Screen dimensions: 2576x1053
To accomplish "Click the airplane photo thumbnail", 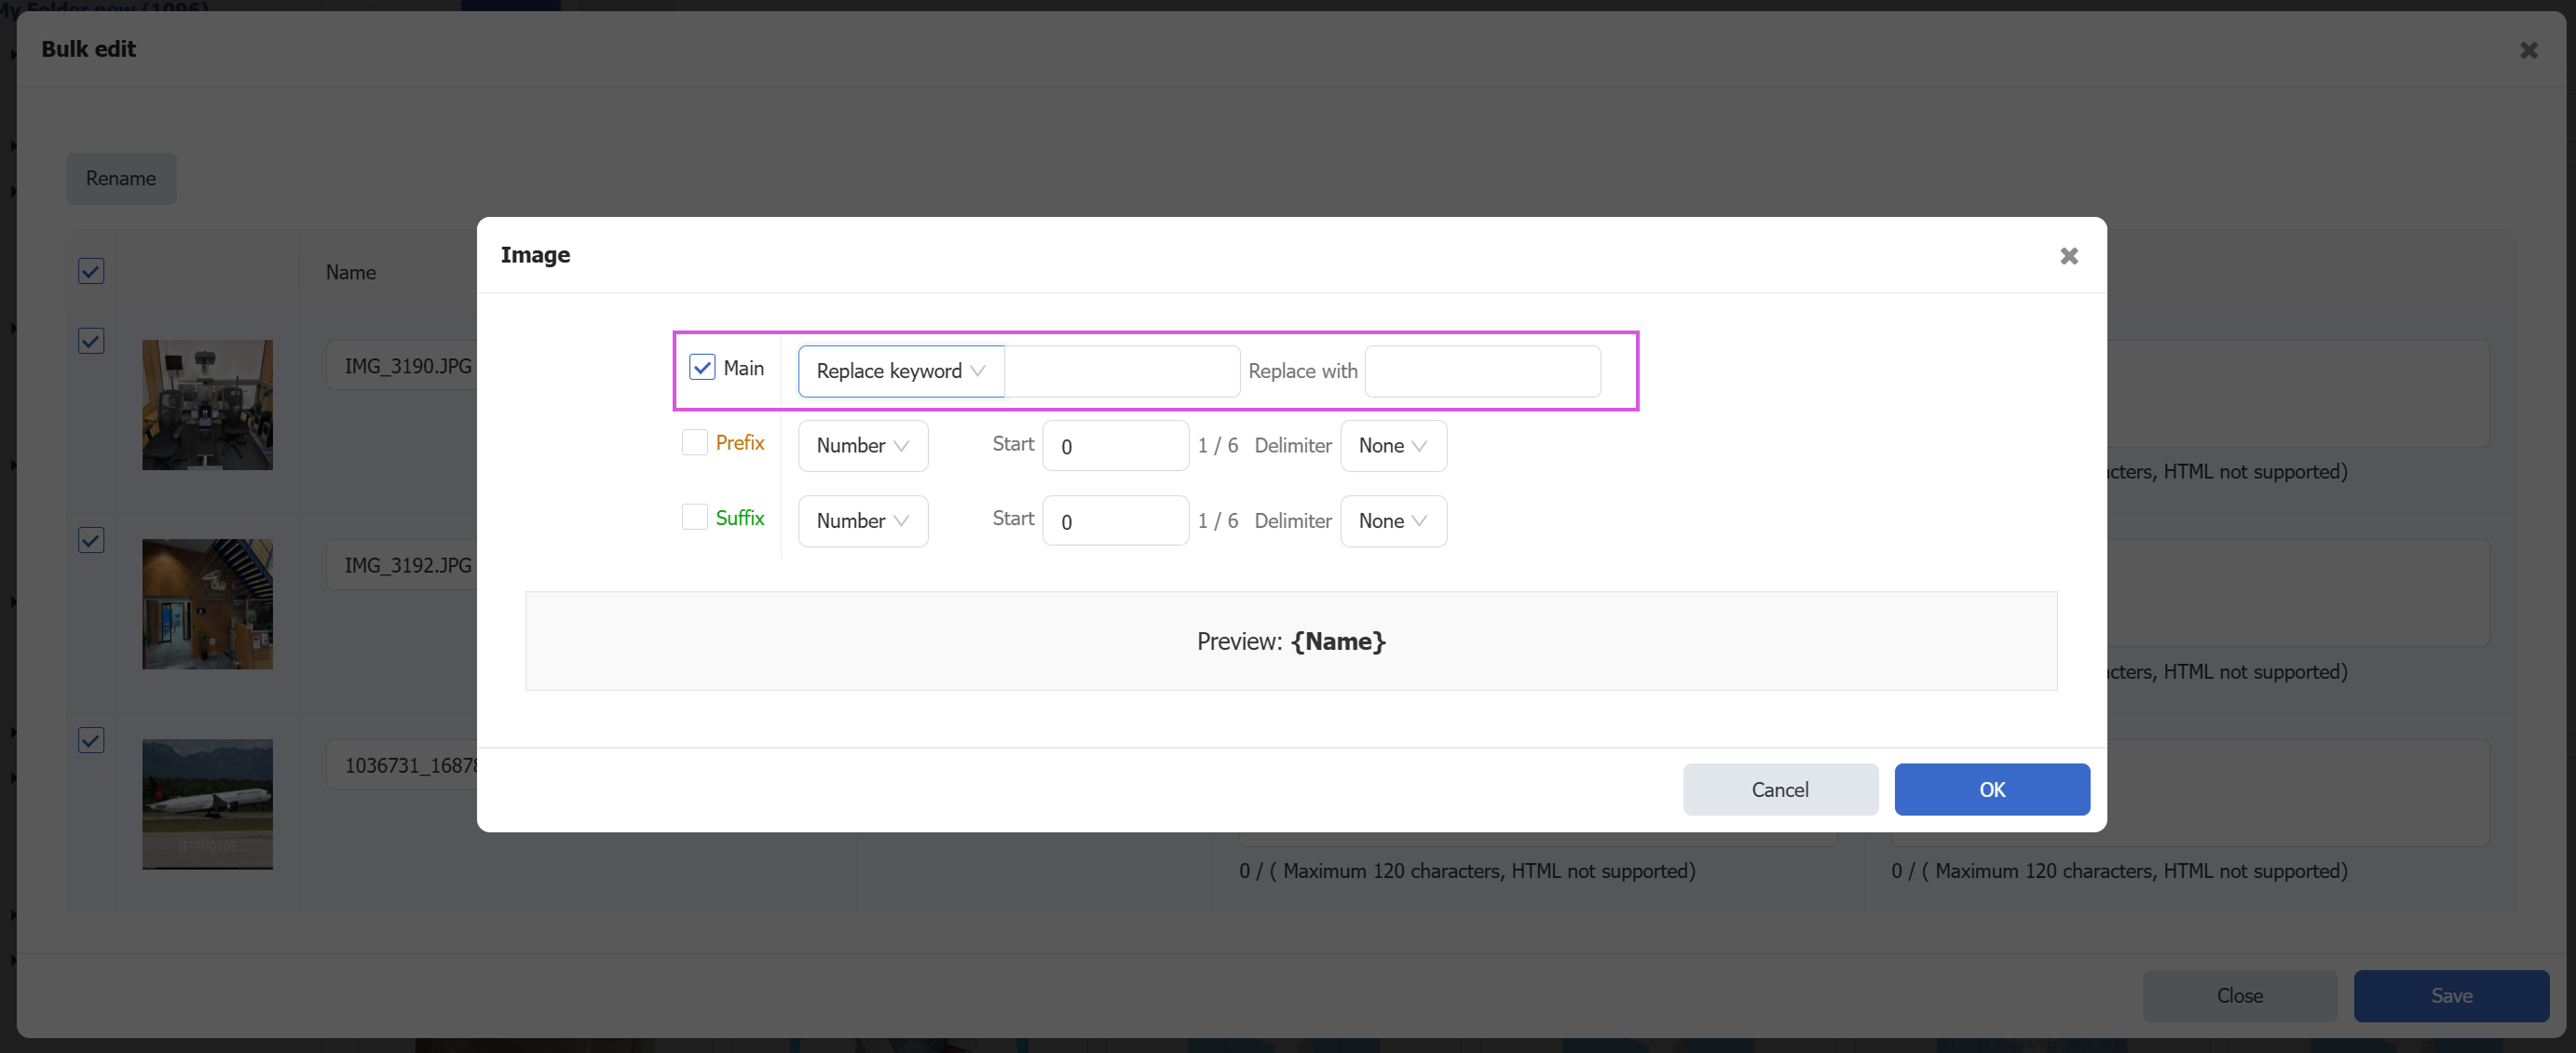I will tap(207, 803).
